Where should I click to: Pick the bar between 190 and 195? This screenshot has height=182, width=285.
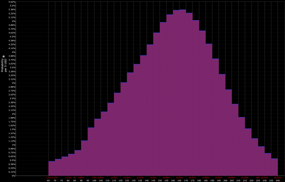pyautogui.click(x=215, y=117)
